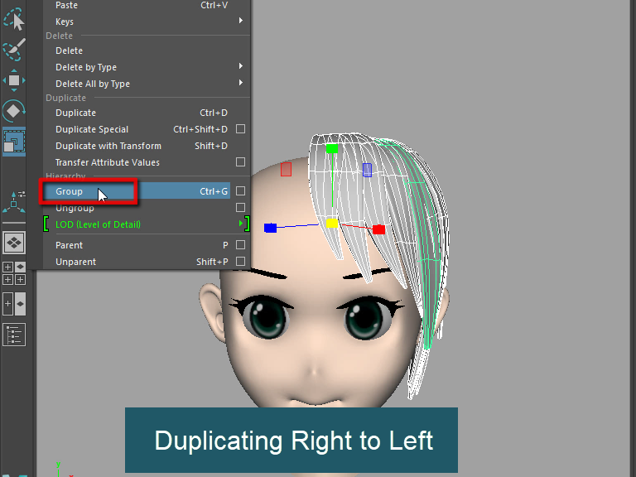
Task: Click the Delete command
Action: point(69,51)
